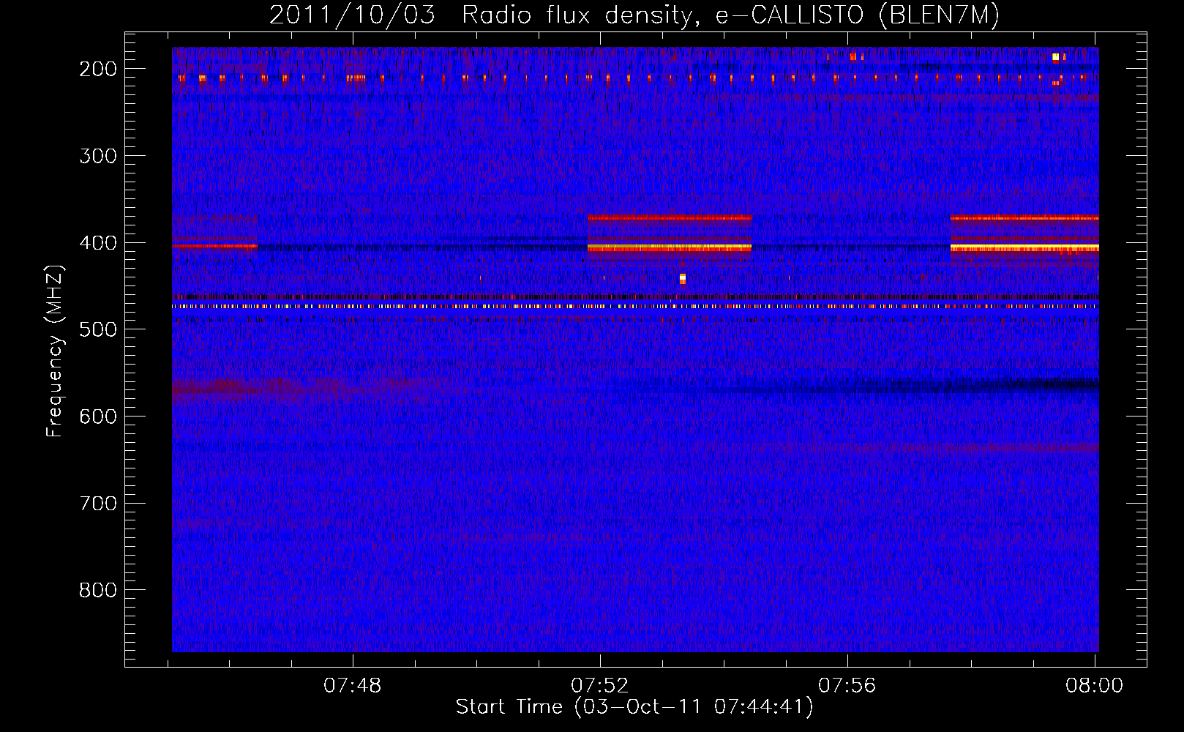Click the bright emission band starting at 07:52 near 405 MHz

click(670, 248)
